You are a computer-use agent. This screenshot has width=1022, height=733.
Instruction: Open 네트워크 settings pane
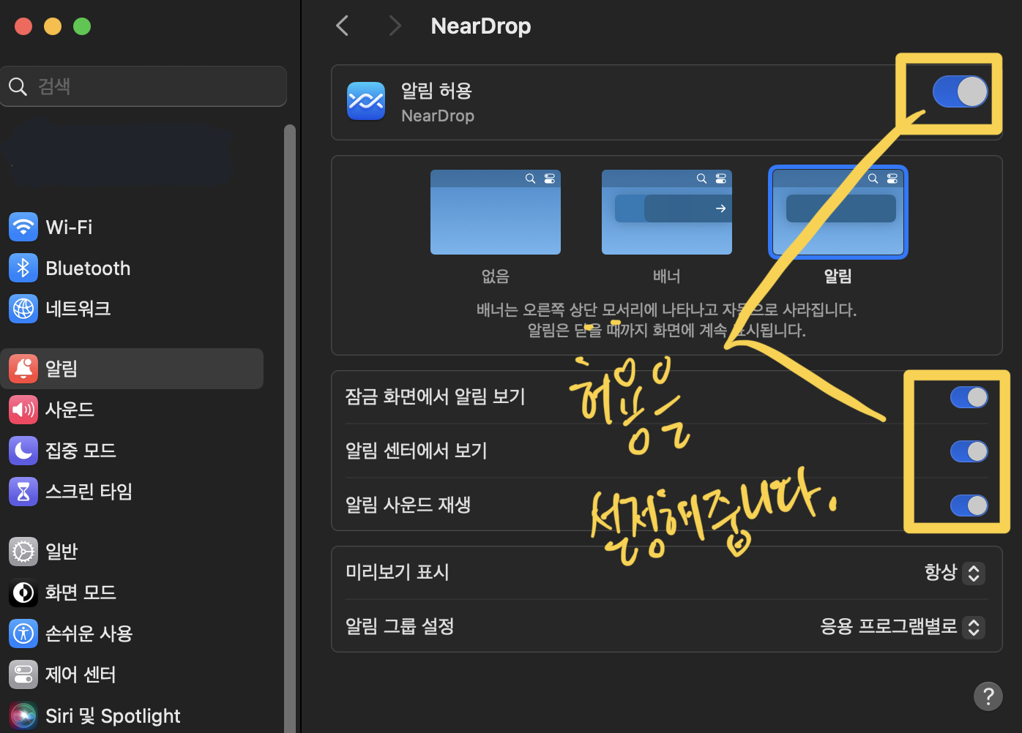click(132, 309)
